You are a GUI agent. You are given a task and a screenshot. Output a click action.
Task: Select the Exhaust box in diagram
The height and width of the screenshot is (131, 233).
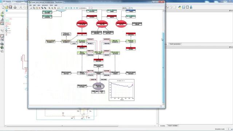[x=66, y=34]
